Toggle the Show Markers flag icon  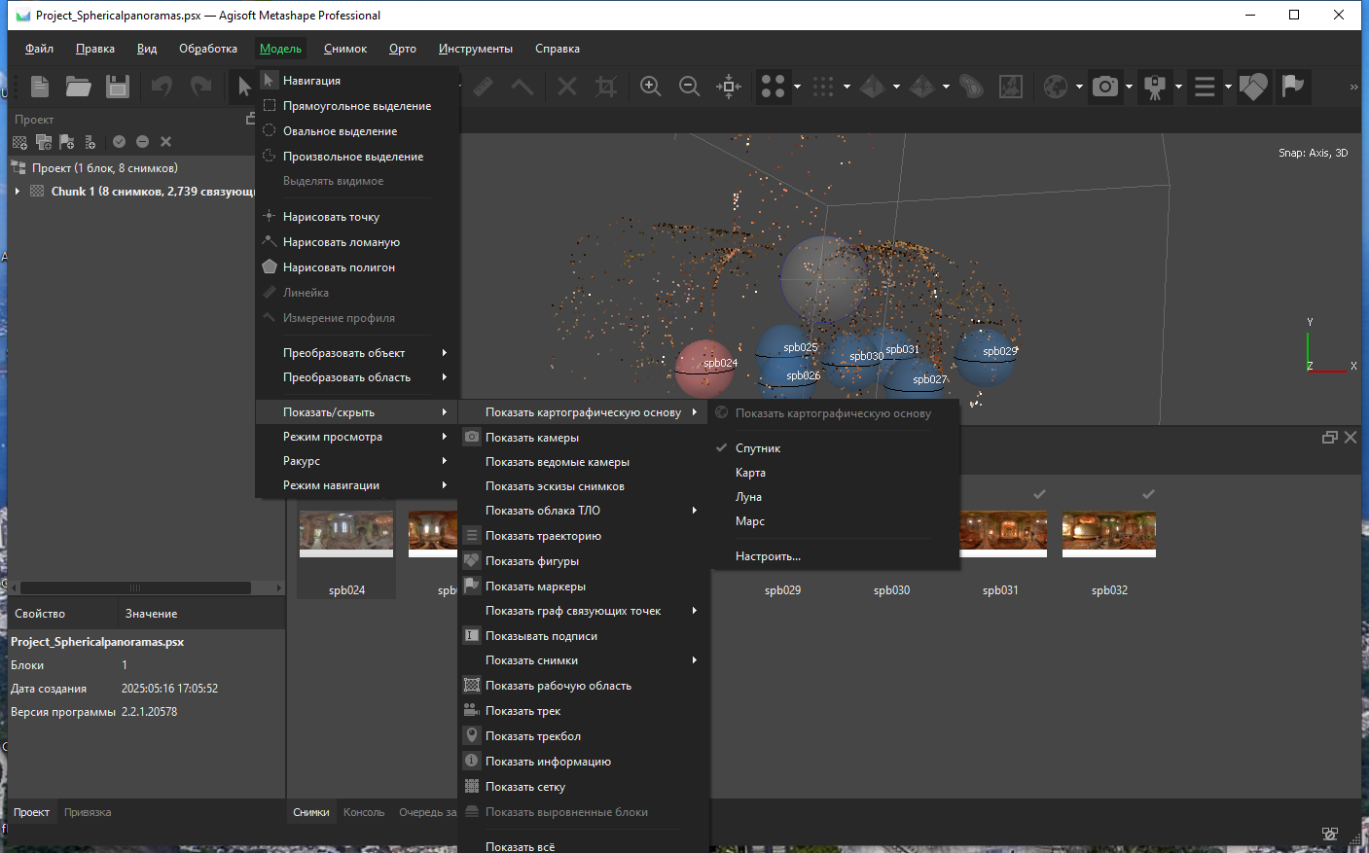[1293, 87]
